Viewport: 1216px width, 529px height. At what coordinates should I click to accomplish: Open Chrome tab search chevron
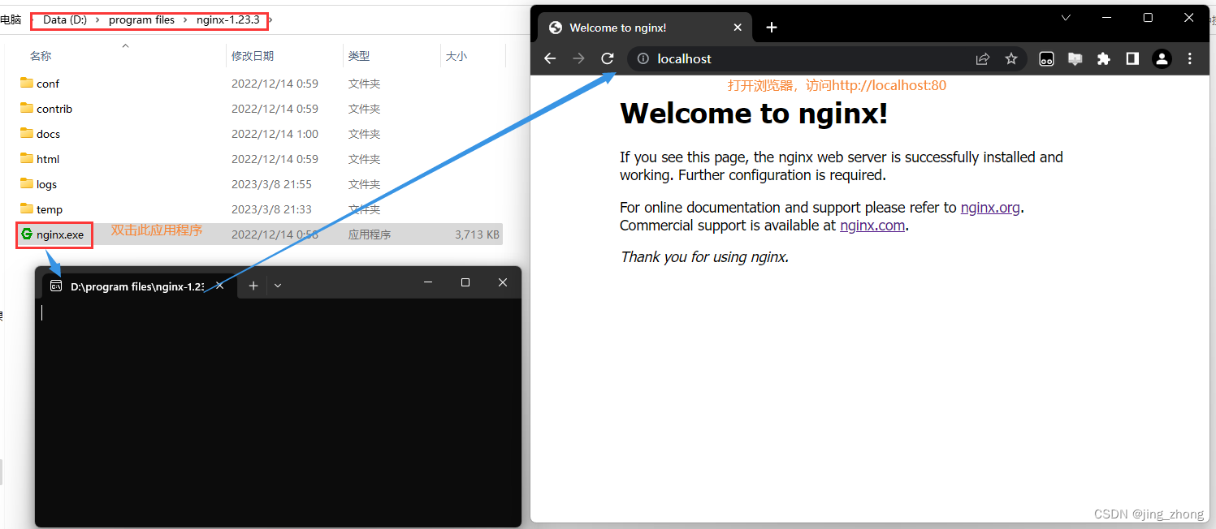(1066, 18)
